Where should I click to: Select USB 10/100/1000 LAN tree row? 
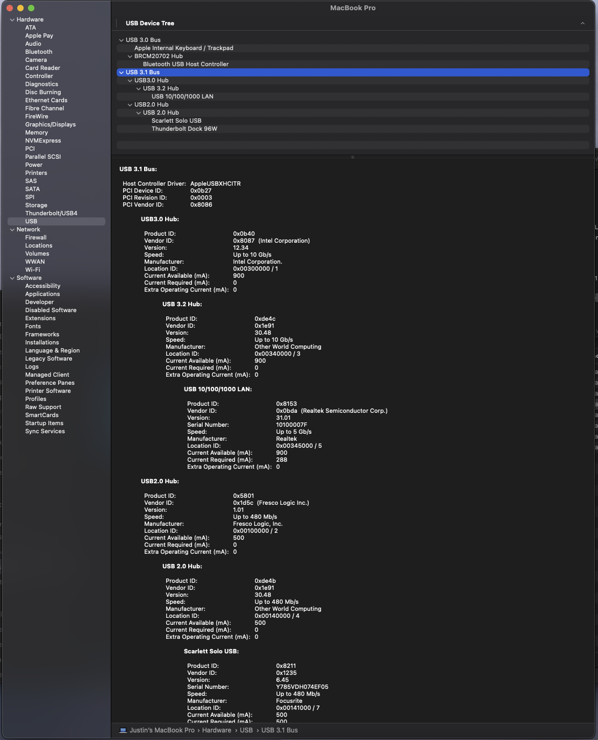[353, 97]
